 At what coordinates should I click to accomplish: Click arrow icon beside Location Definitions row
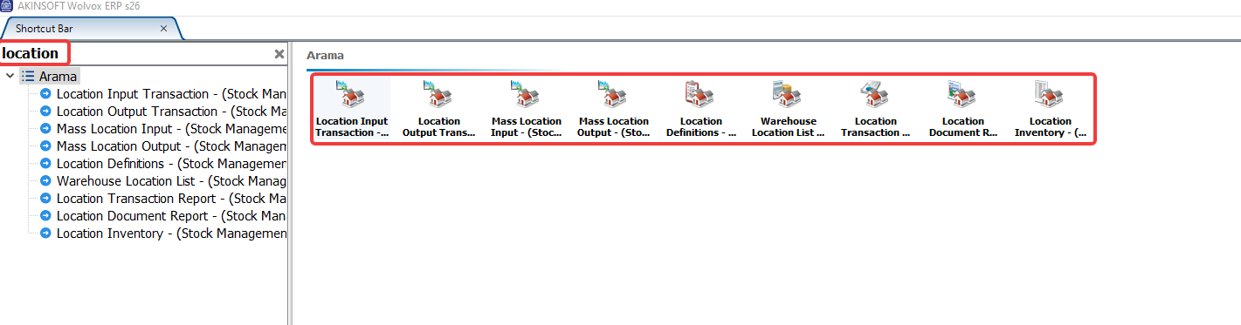(x=45, y=164)
